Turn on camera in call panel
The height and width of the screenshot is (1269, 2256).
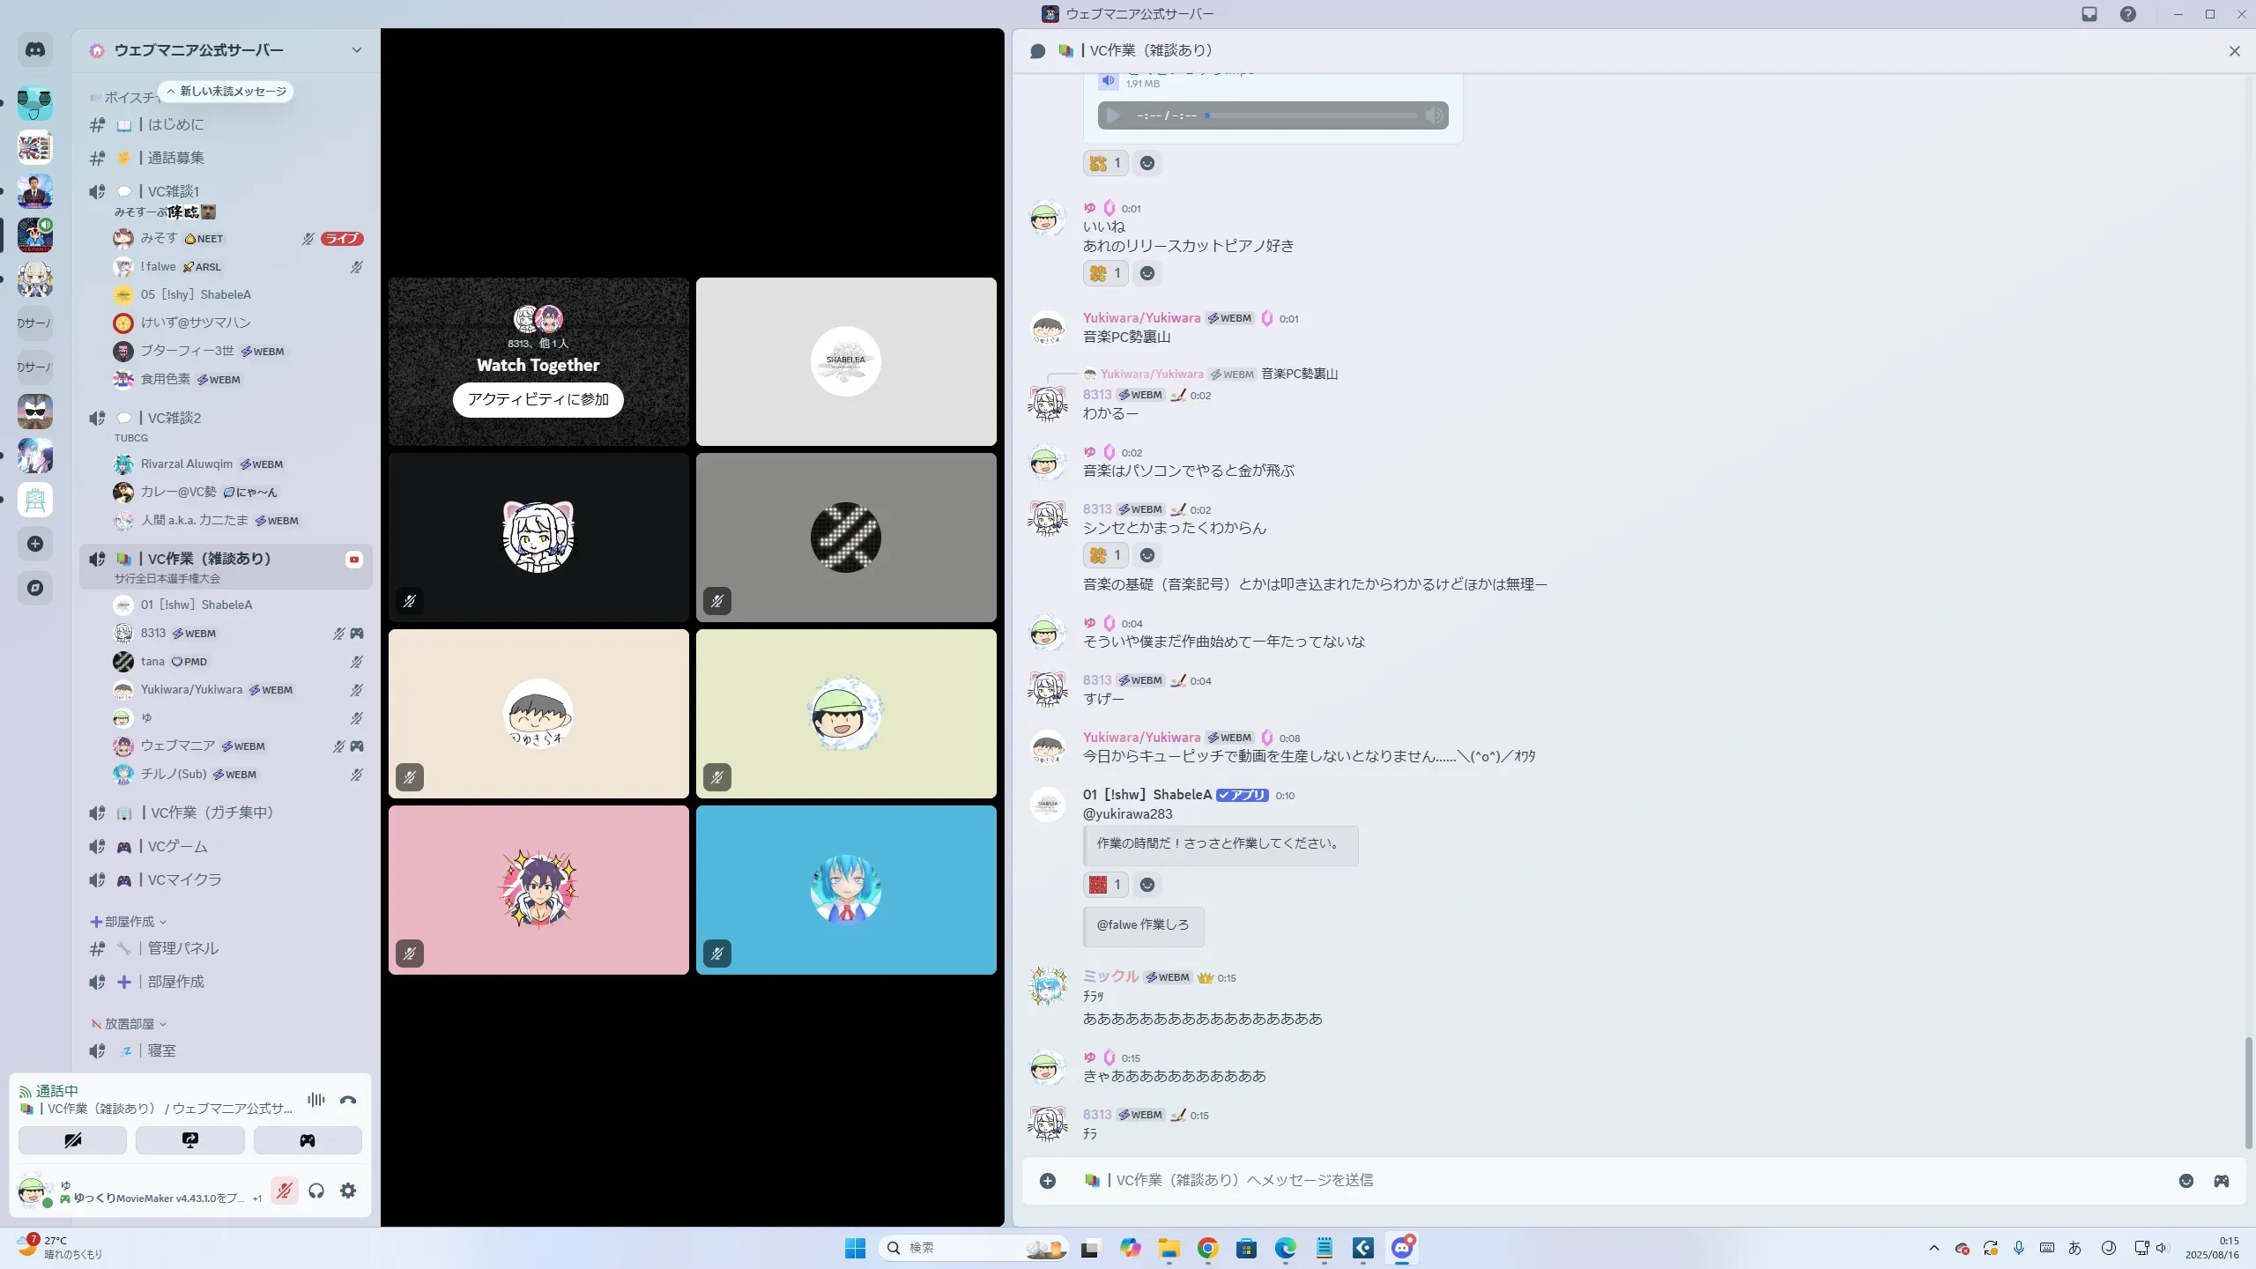pyautogui.click(x=72, y=1140)
